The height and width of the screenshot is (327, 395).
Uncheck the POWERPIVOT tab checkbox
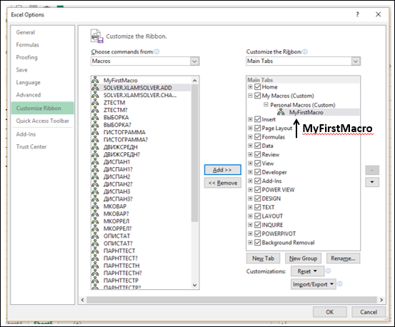257,233
